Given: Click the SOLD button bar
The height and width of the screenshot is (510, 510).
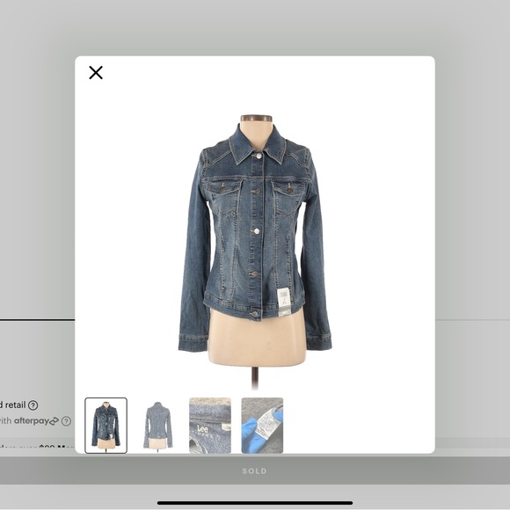Looking at the screenshot, I should coord(255,471).
